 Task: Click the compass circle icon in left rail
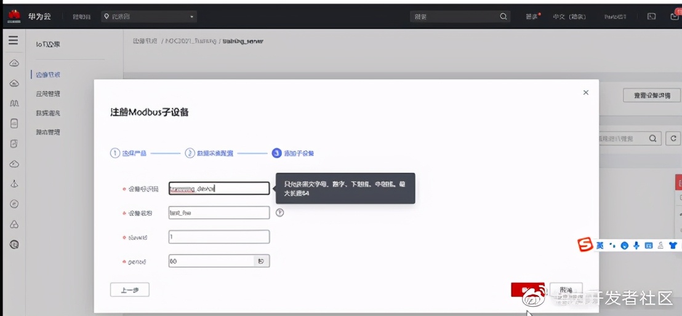(x=14, y=203)
